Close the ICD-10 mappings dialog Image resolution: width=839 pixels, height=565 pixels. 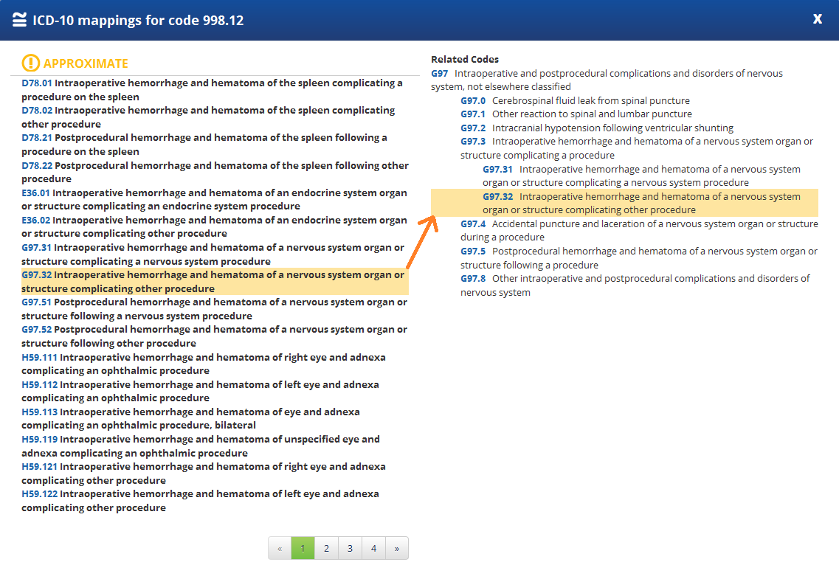tap(817, 19)
